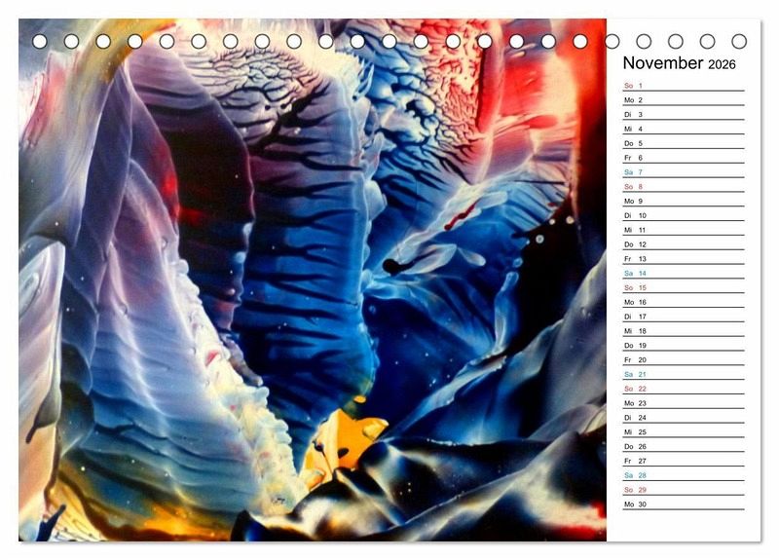Click the red So 8 row
The image size is (779, 560).
coord(683,187)
